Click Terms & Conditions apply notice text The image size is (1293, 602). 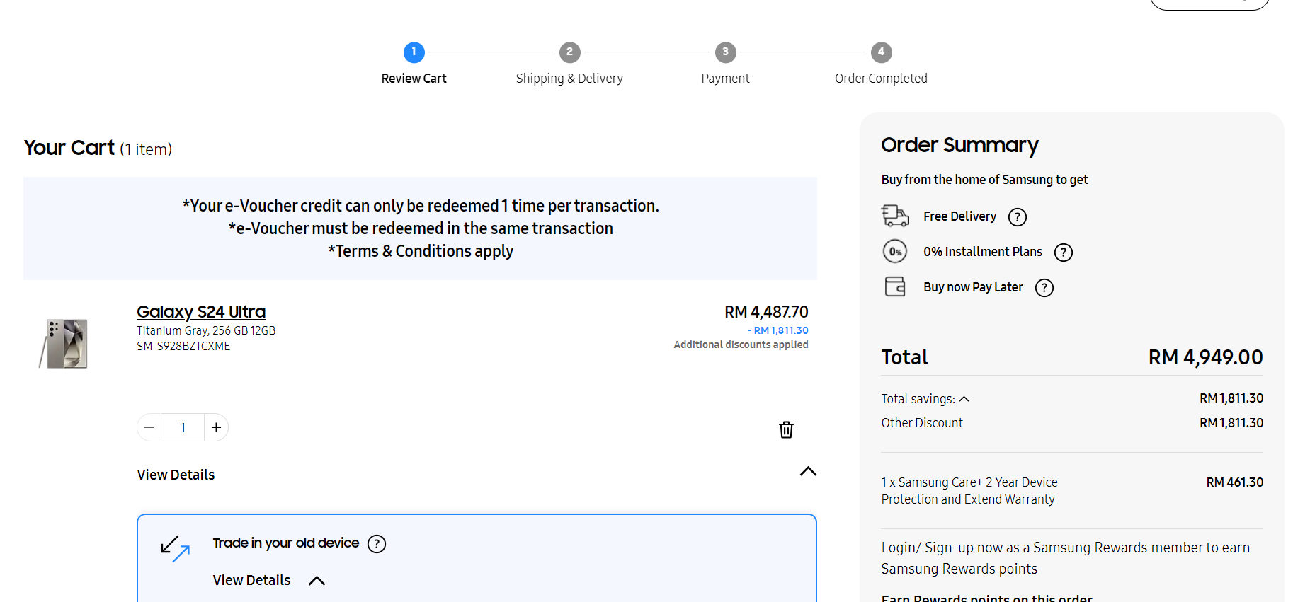pos(421,251)
